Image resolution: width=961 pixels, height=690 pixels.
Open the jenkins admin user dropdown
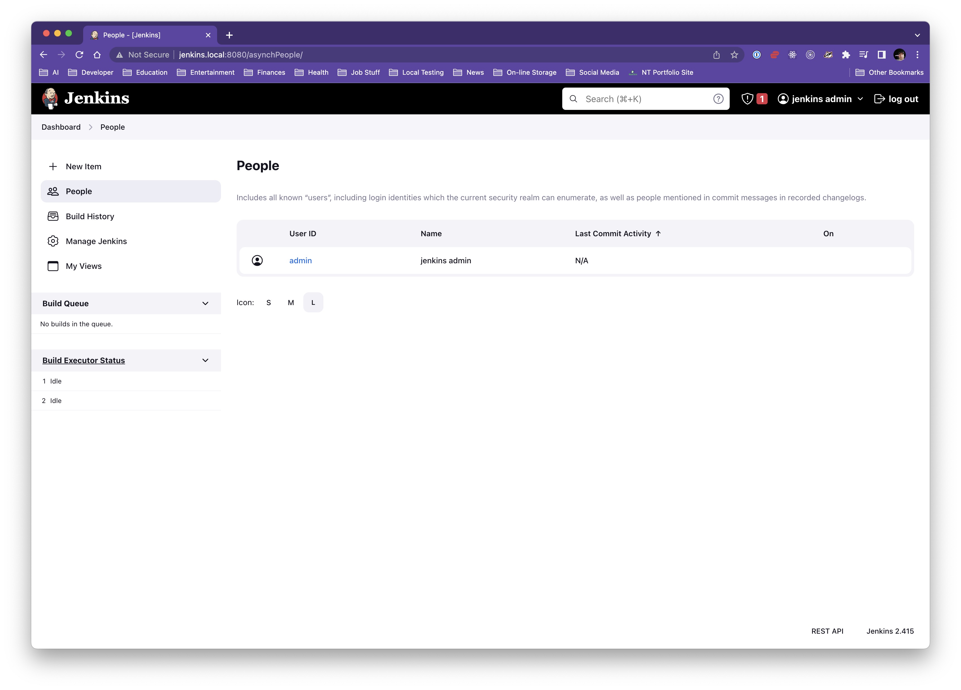(x=860, y=99)
